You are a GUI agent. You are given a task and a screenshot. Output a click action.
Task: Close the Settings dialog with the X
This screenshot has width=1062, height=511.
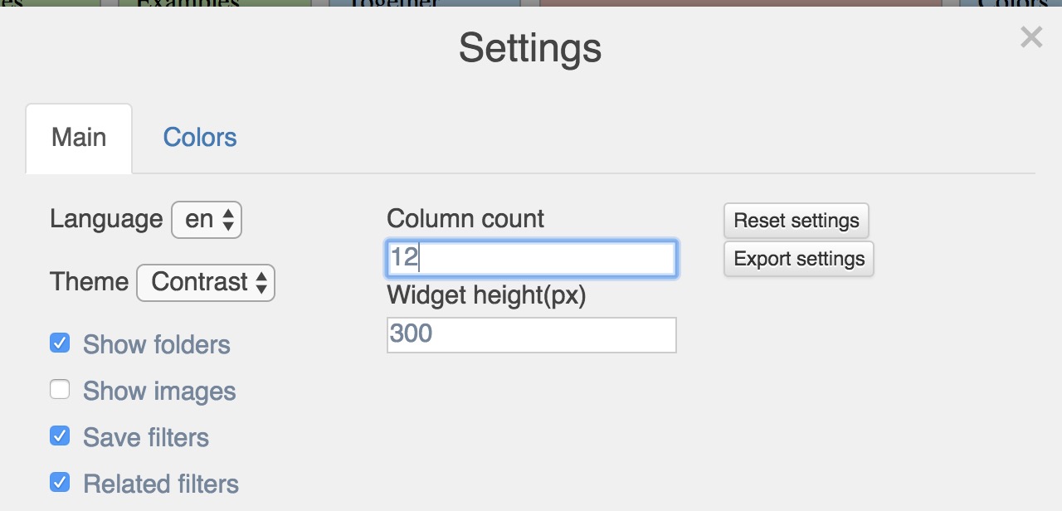click(x=1030, y=37)
